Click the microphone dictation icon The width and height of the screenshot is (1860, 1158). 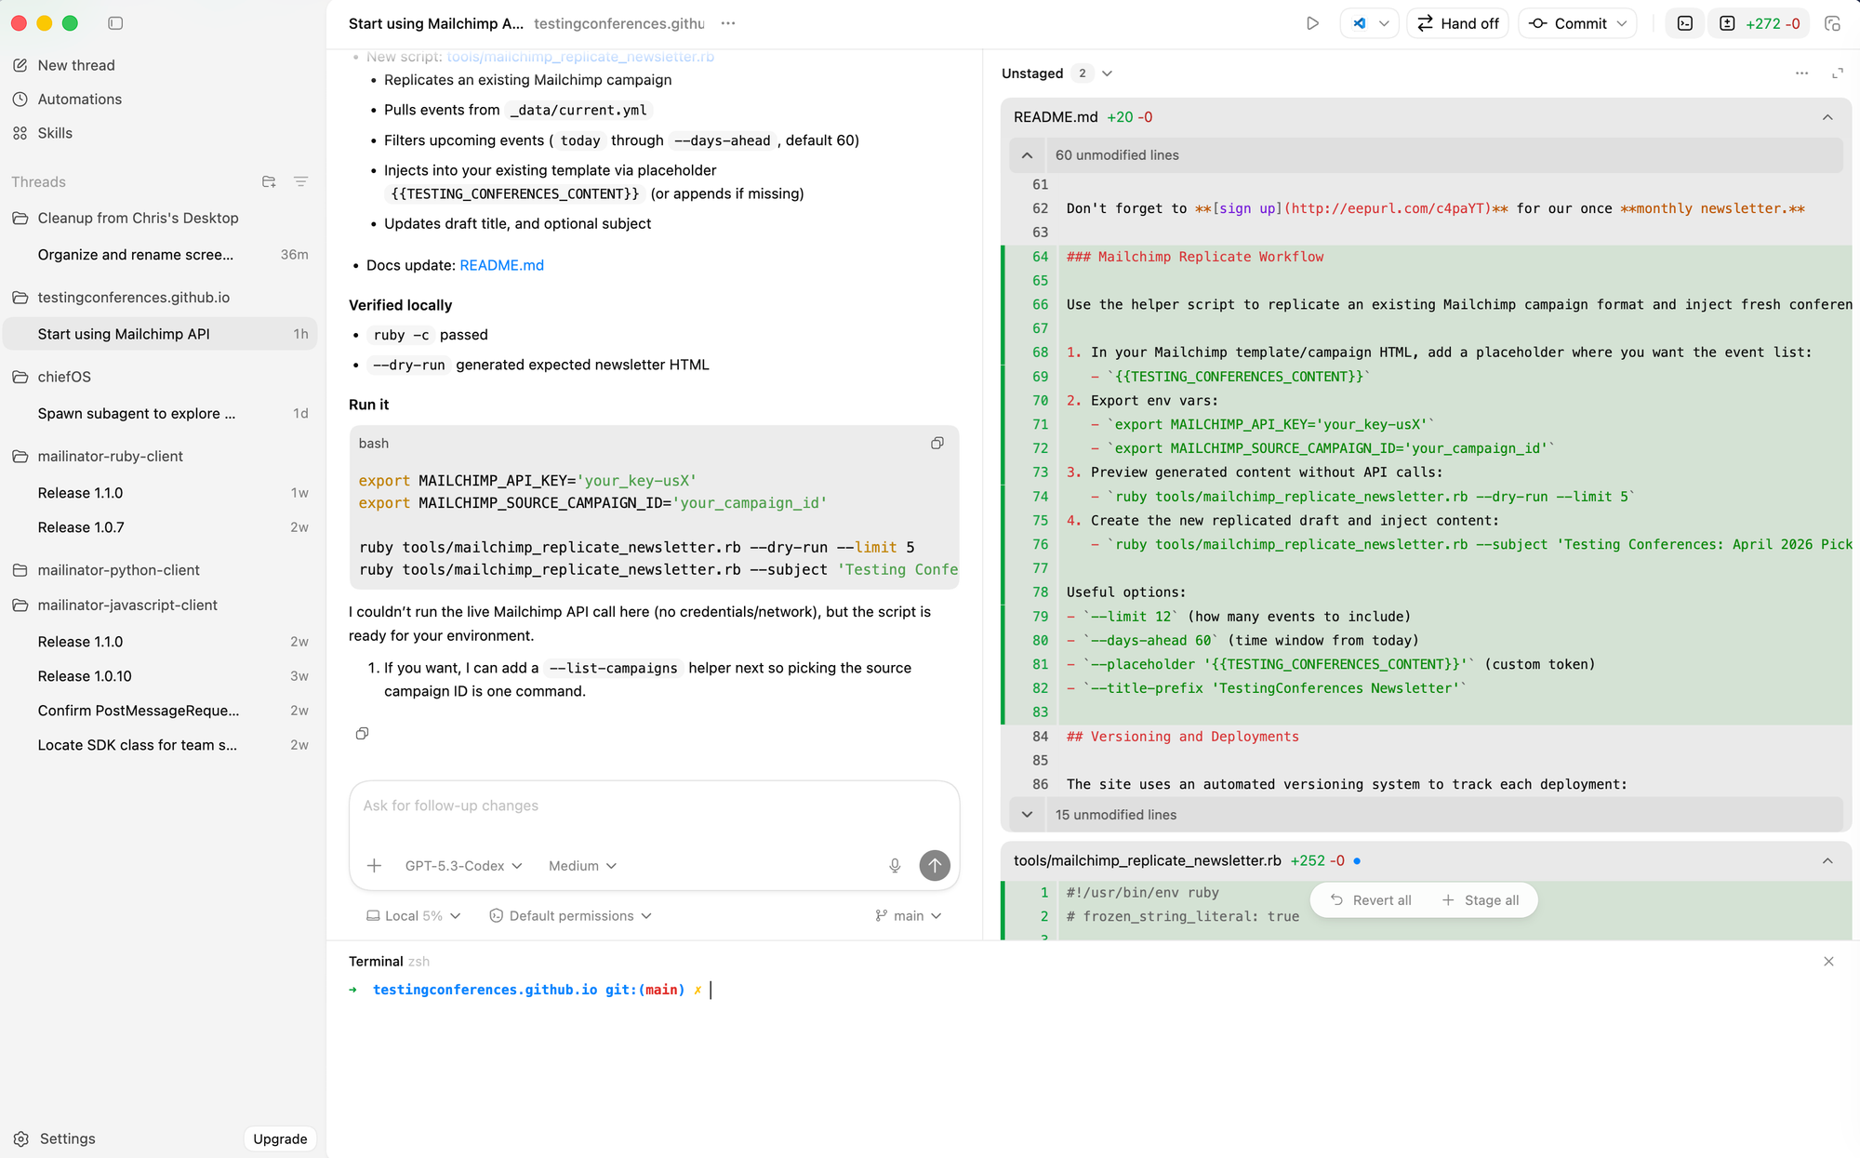[895, 866]
